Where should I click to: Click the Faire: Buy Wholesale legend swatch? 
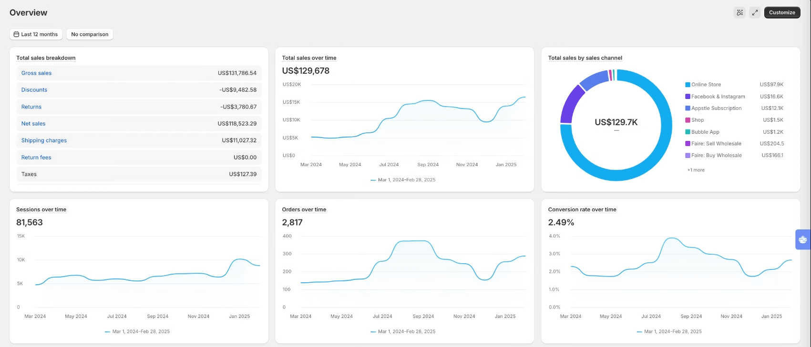(688, 156)
